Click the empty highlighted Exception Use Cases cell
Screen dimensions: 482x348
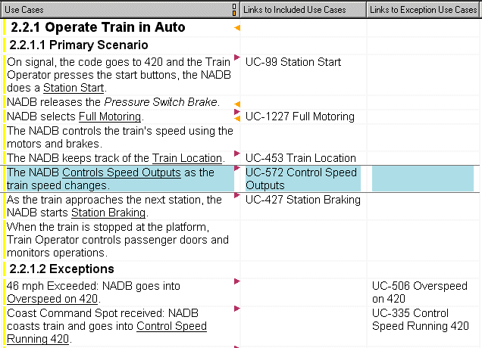(x=423, y=179)
